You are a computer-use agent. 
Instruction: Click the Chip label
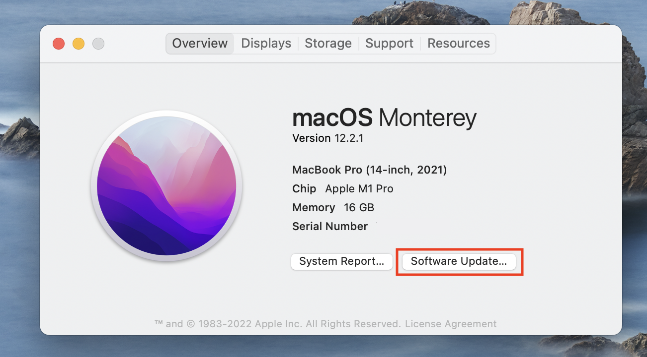coord(304,189)
